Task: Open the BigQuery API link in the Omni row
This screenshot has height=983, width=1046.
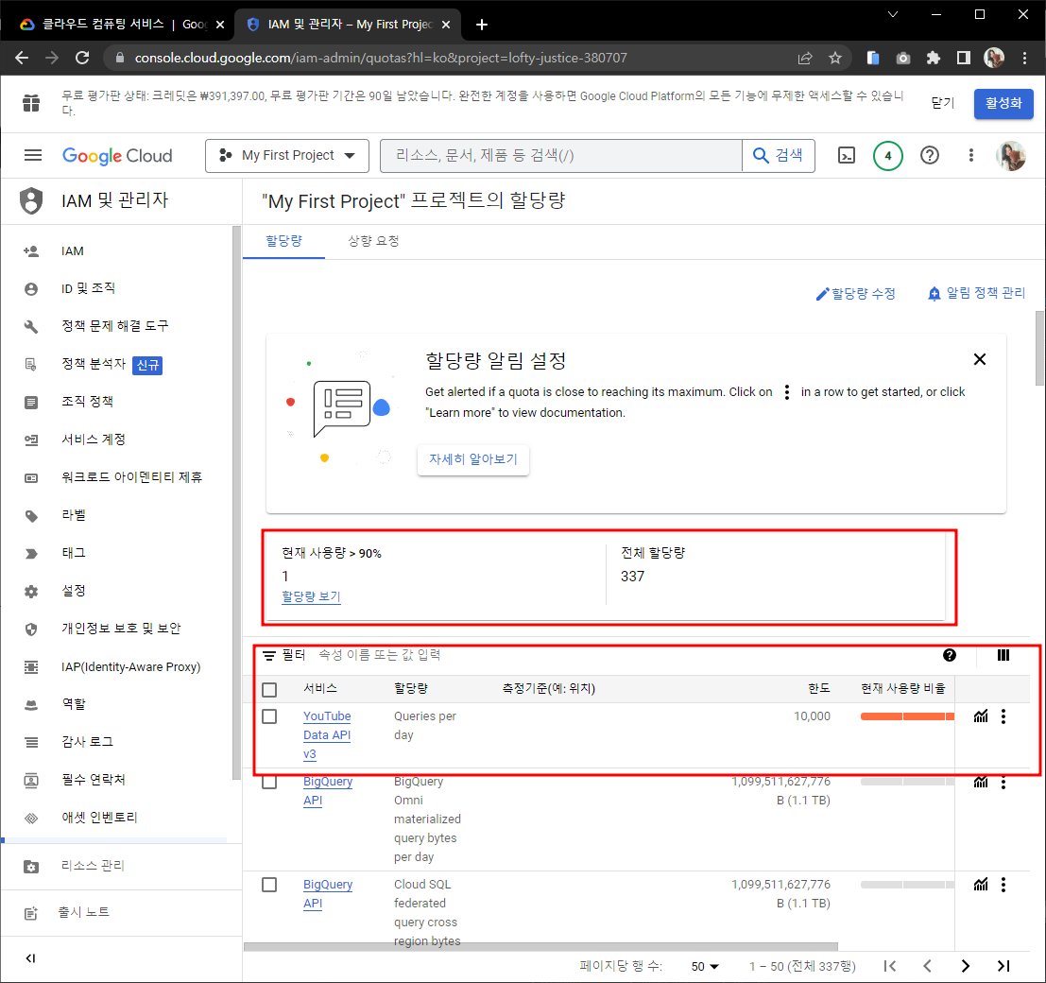Action: 328,791
